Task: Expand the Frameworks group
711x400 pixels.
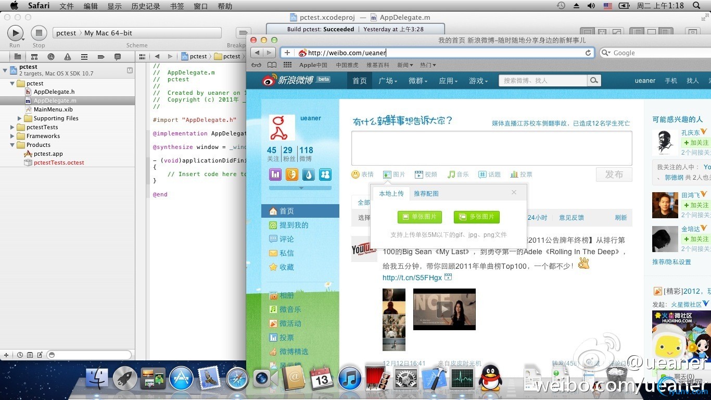Action: coord(12,136)
